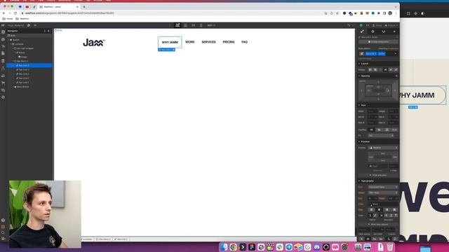Click WHY JAMM nav link on canvas
Viewport: 449px width, 252px height.
170,42
